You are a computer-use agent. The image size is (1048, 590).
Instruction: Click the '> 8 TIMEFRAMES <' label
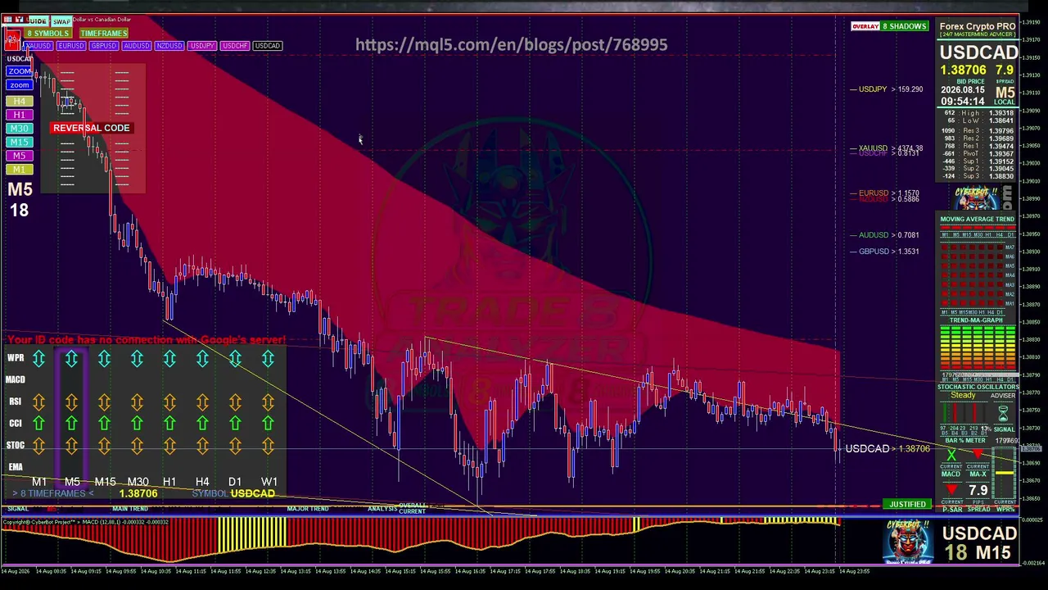[x=52, y=493]
